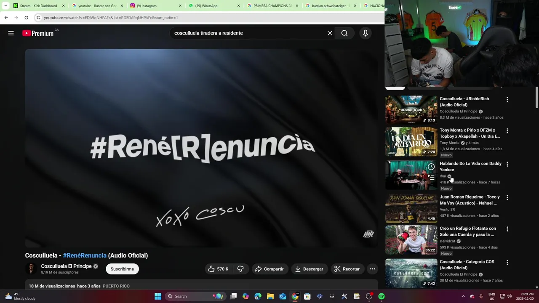539x303 pixels.
Task: Go forward in browser history
Action: pyautogui.click(x=16, y=18)
